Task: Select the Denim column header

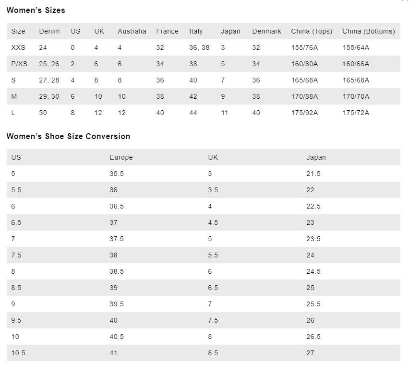Action: (49, 31)
